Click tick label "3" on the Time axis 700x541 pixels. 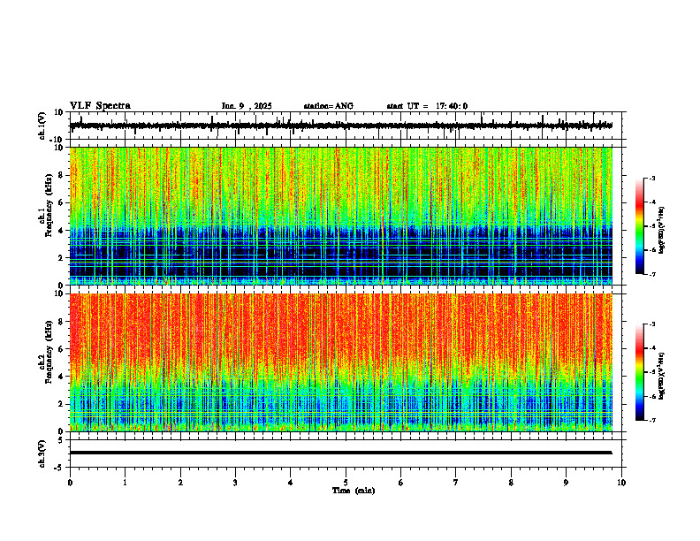(235, 483)
